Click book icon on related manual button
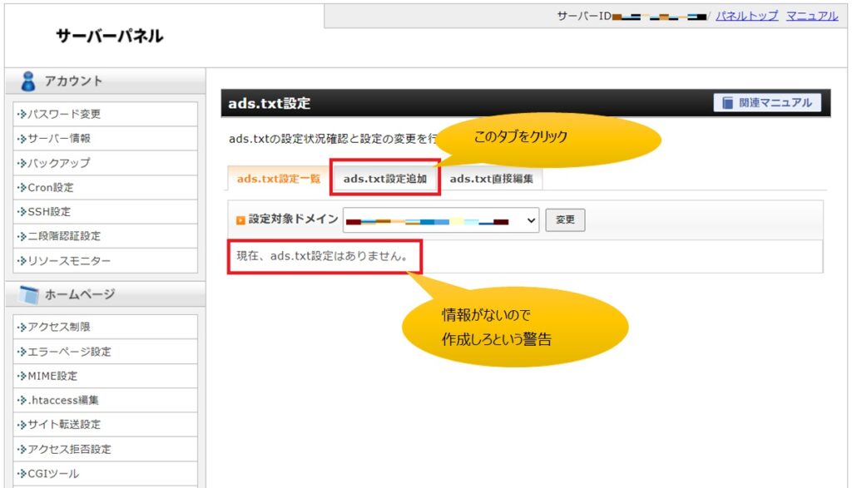 (x=728, y=103)
